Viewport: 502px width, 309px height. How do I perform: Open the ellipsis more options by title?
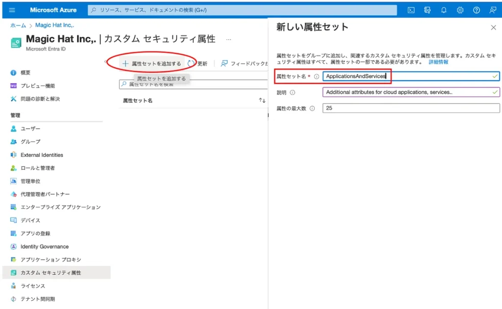pos(228,39)
